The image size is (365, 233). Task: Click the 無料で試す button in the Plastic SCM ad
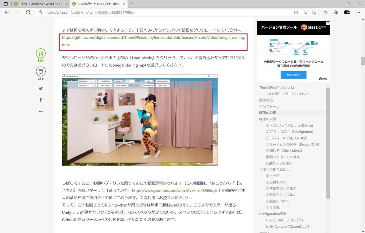point(293,75)
